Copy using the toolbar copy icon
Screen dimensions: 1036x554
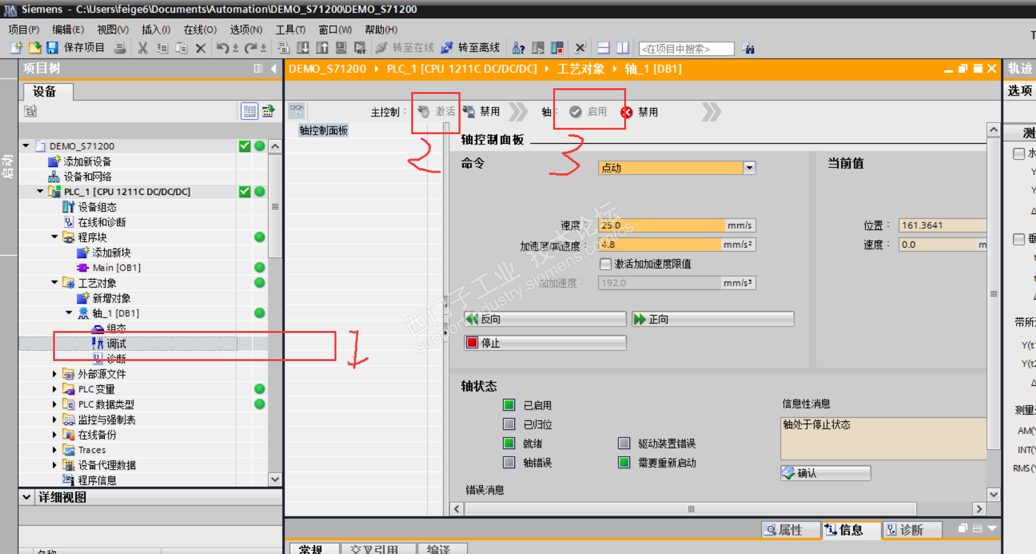click(162, 48)
